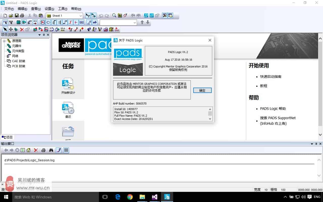The height and width of the screenshot is (202, 323).
Task: Click the Select Gates filter icon
Action: [24, 22]
